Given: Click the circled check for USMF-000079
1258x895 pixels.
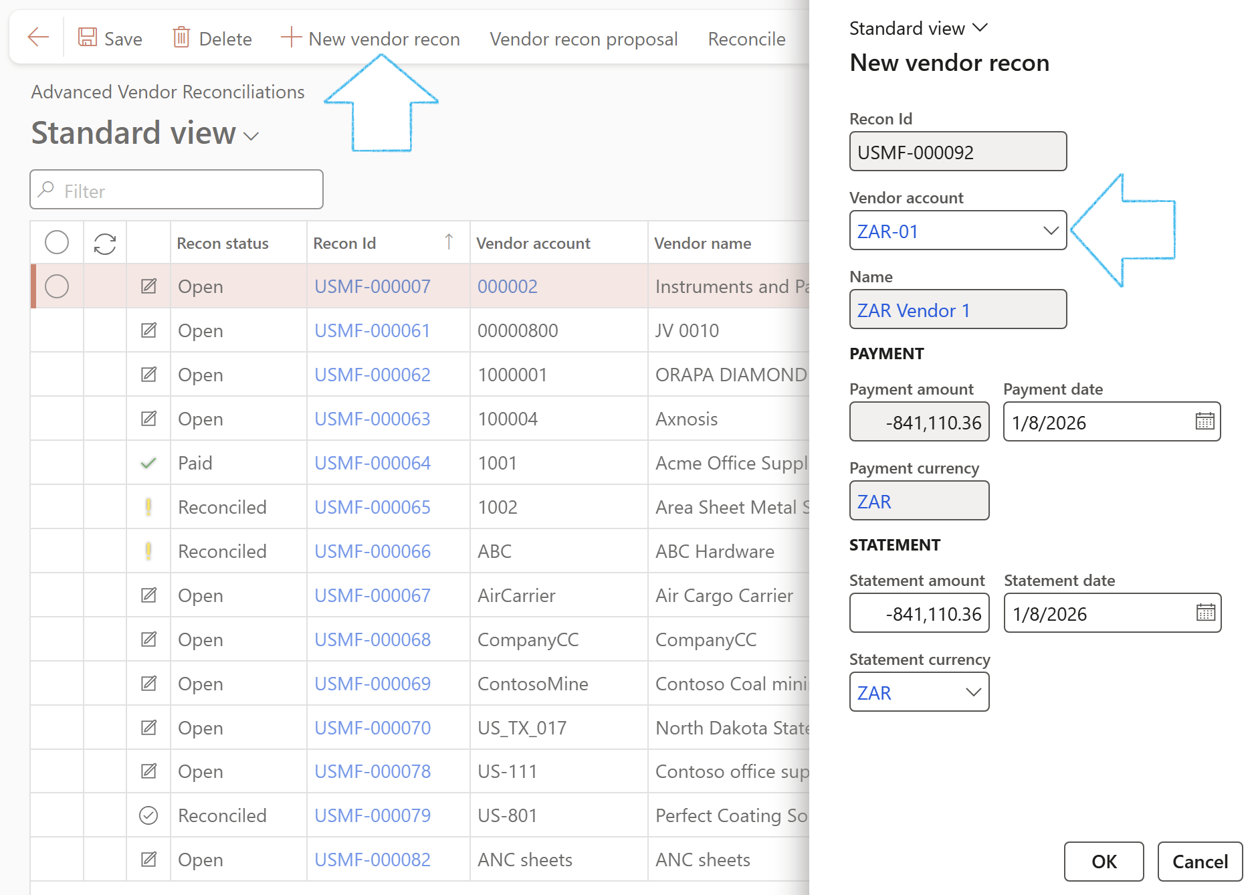Looking at the screenshot, I should 148,815.
